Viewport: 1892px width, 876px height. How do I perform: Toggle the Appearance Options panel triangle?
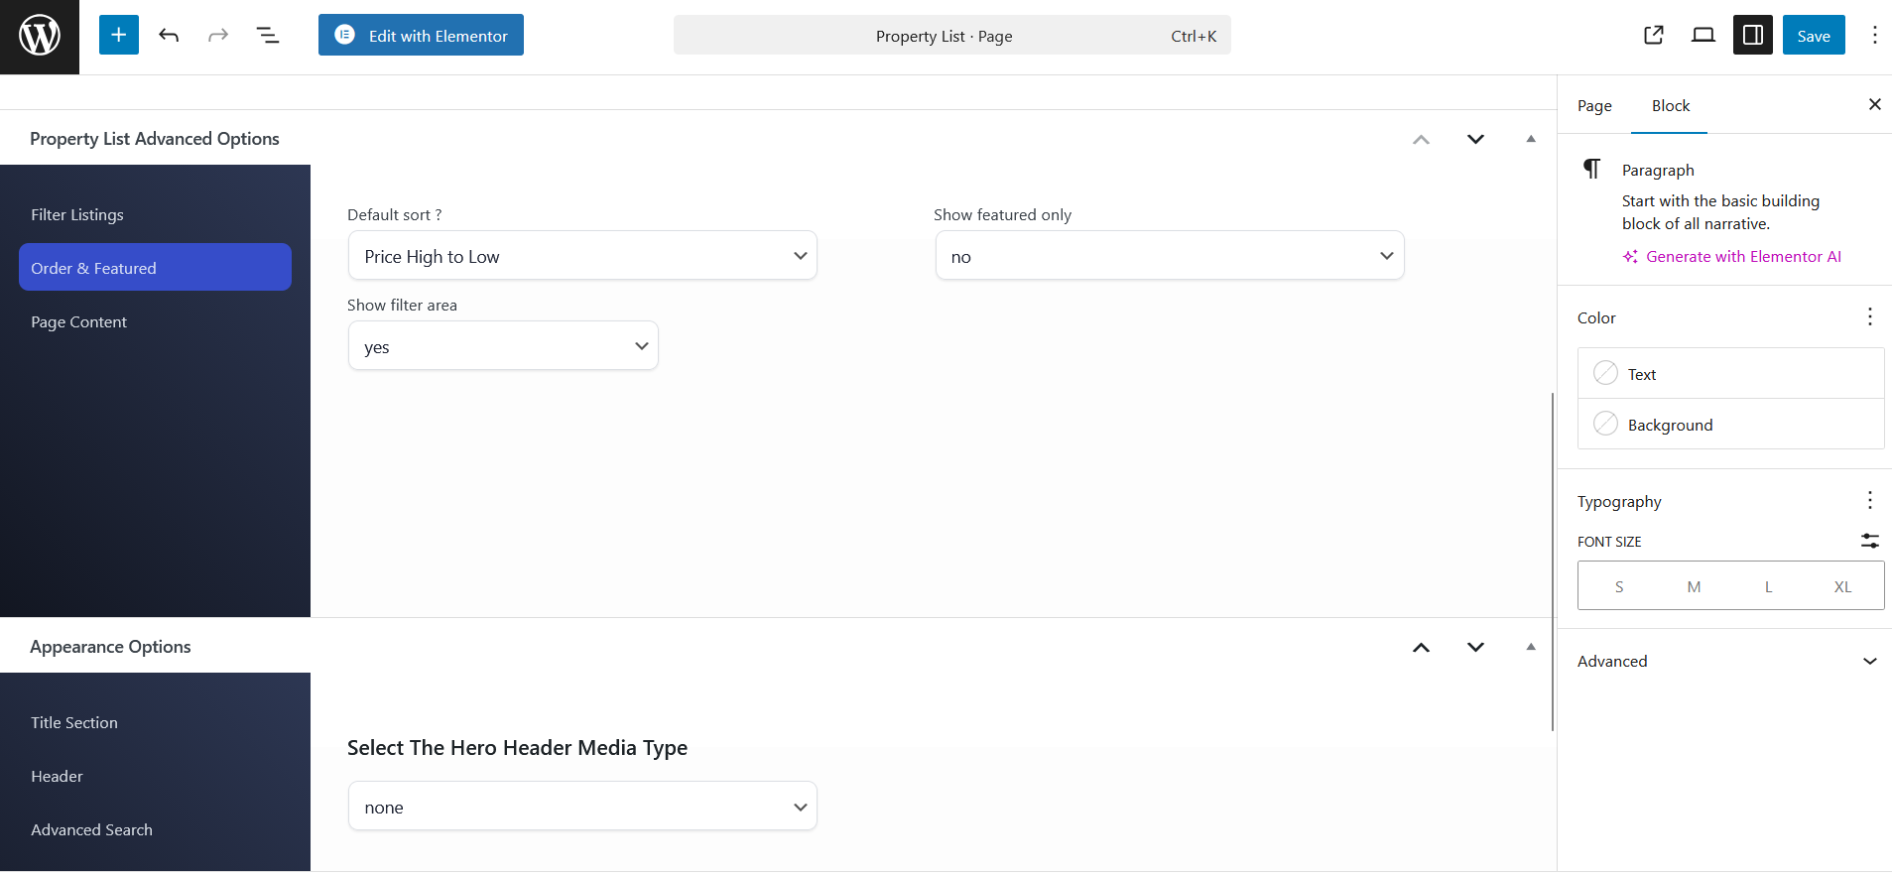pyautogui.click(x=1530, y=647)
